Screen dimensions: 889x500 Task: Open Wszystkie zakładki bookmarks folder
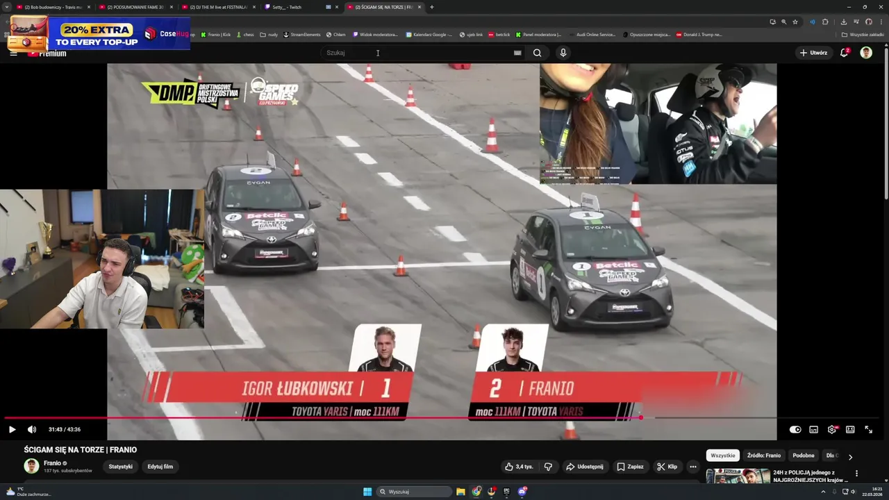[863, 34]
